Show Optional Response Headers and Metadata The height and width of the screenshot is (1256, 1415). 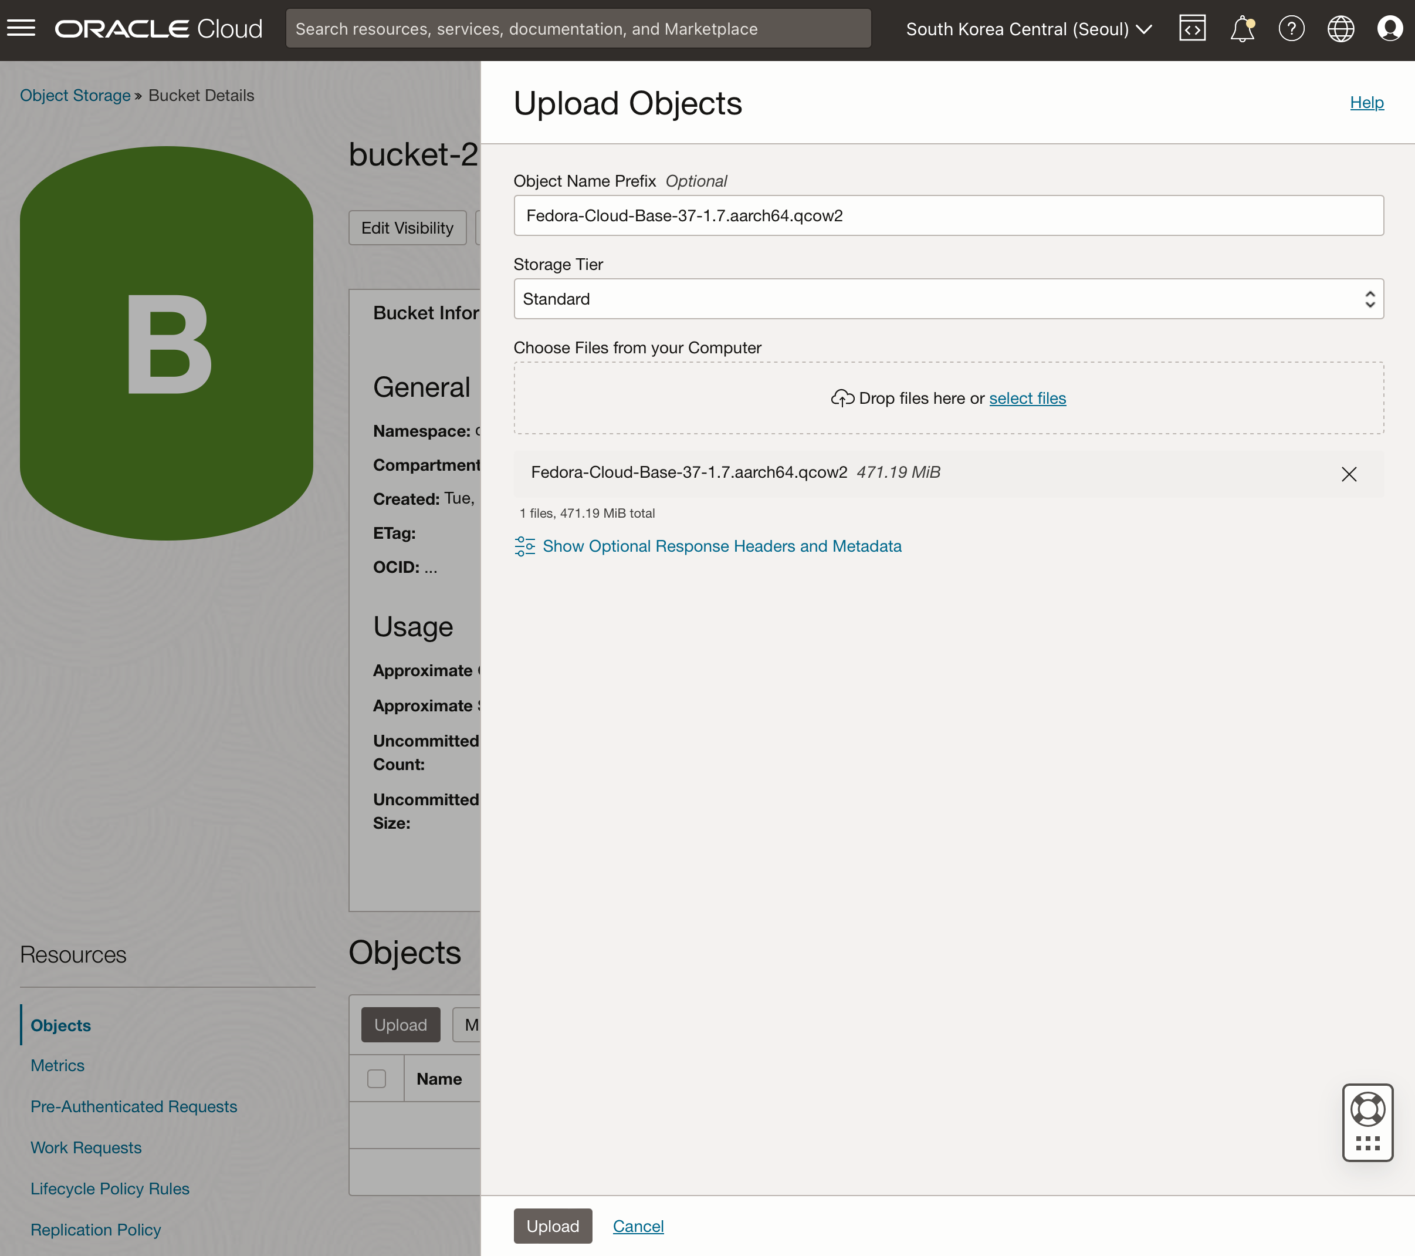tap(722, 546)
